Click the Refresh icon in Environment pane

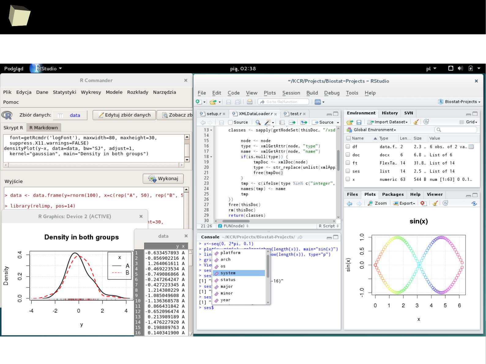click(x=426, y=122)
